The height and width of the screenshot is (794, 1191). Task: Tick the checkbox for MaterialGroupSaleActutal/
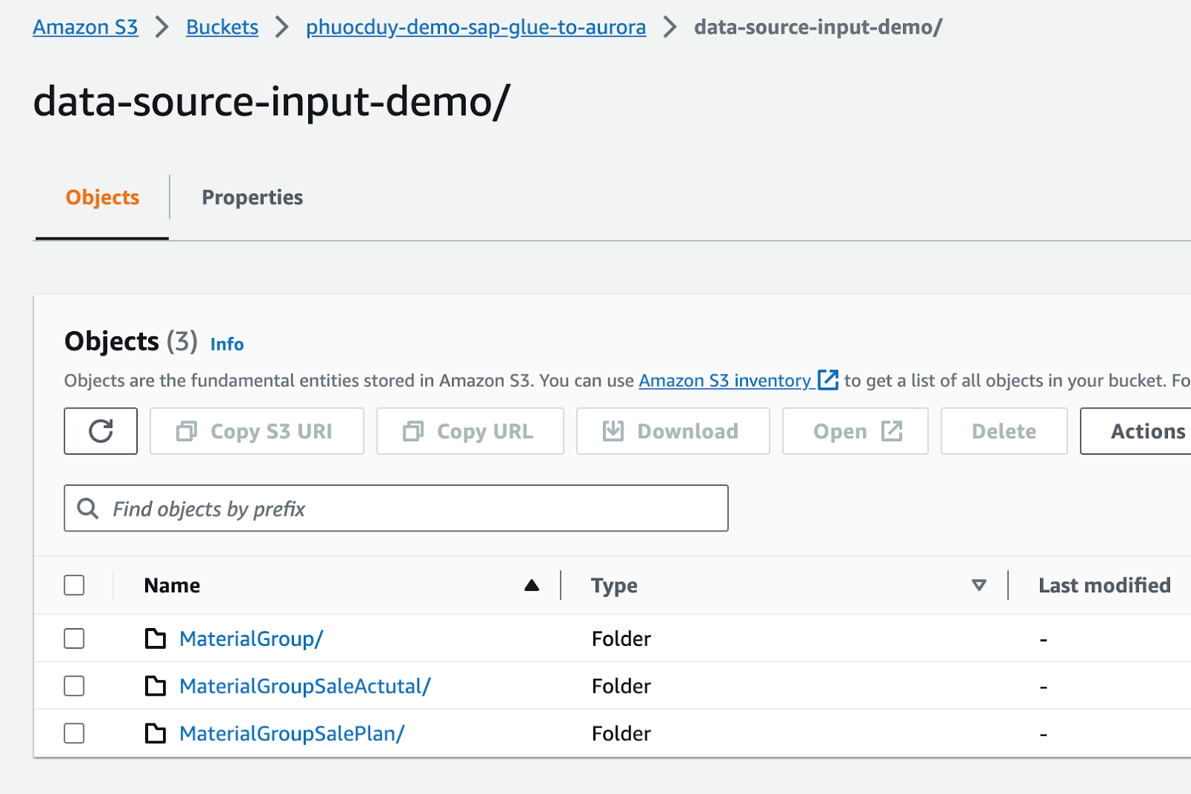(x=74, y=685)
